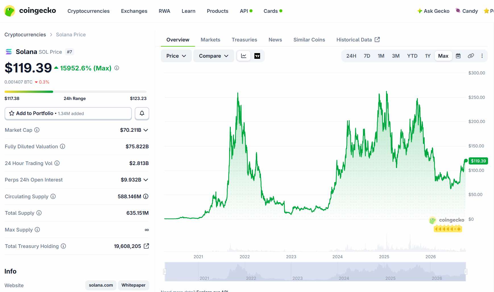
Task: Click the left handle of chart range navigator
Action: click(165, 272)
